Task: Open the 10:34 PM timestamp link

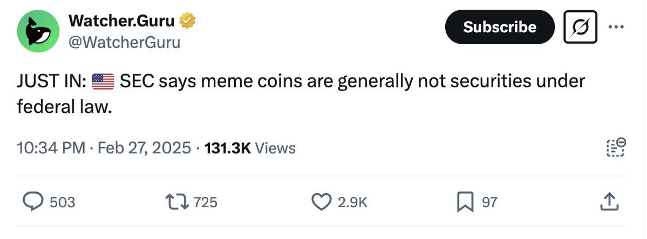Action: click(x=51, y=148)
